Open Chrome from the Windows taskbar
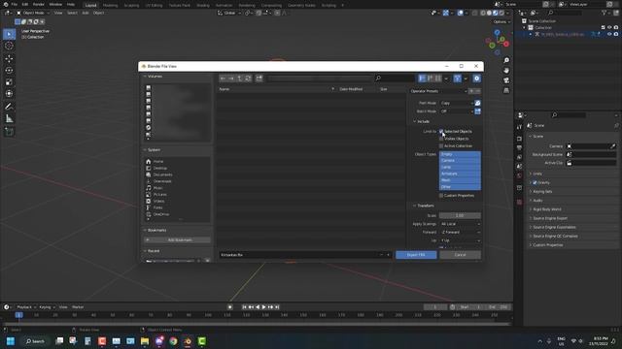The height and width of the screenshot is (349, 622). [173, 341]
